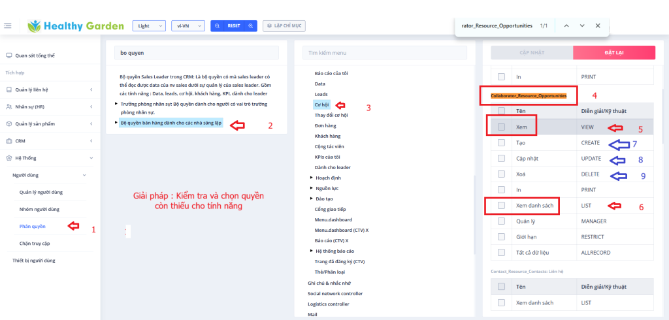669x320 pixels.
Task: Toggle the hamburger sidebar menu icon
Action: click(8, 25)
